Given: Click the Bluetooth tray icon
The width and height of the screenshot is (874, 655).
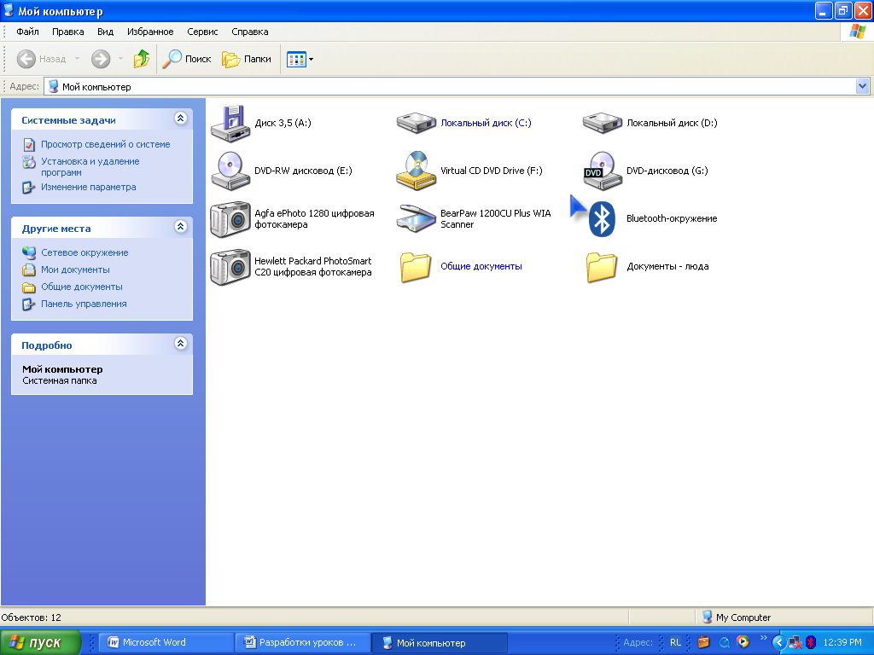Looking at the screenshot, I should [x=811, y=642].
